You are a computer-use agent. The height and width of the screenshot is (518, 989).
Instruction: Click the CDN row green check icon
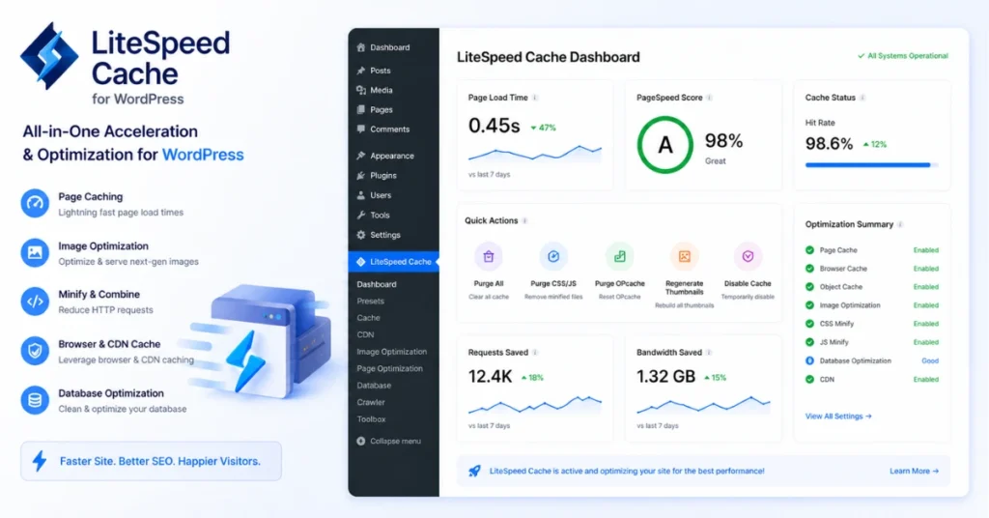[x=810, y=379]
